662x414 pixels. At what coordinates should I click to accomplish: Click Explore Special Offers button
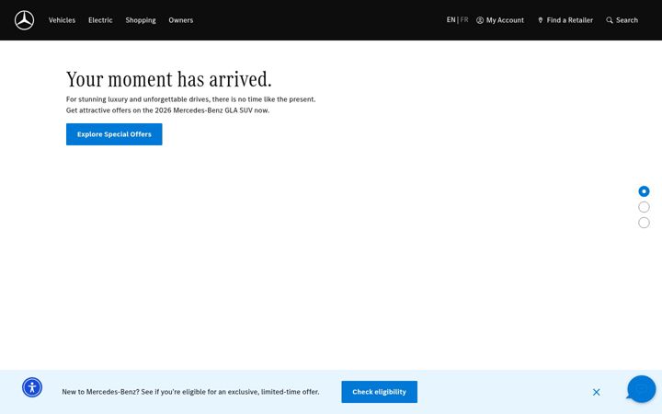114,134
